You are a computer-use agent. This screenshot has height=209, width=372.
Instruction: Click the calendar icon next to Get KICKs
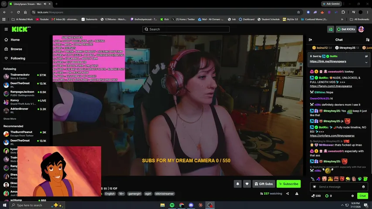tap(331, 29)
